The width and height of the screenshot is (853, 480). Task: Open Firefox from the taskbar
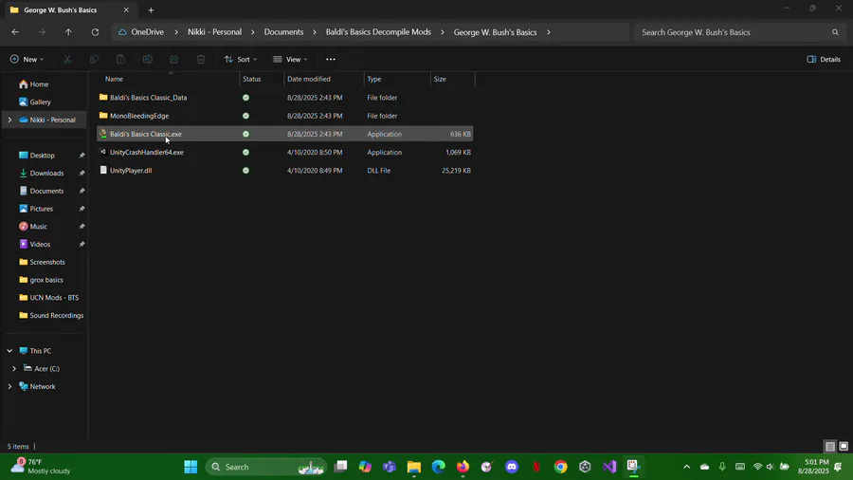click(x=463, y=467)
